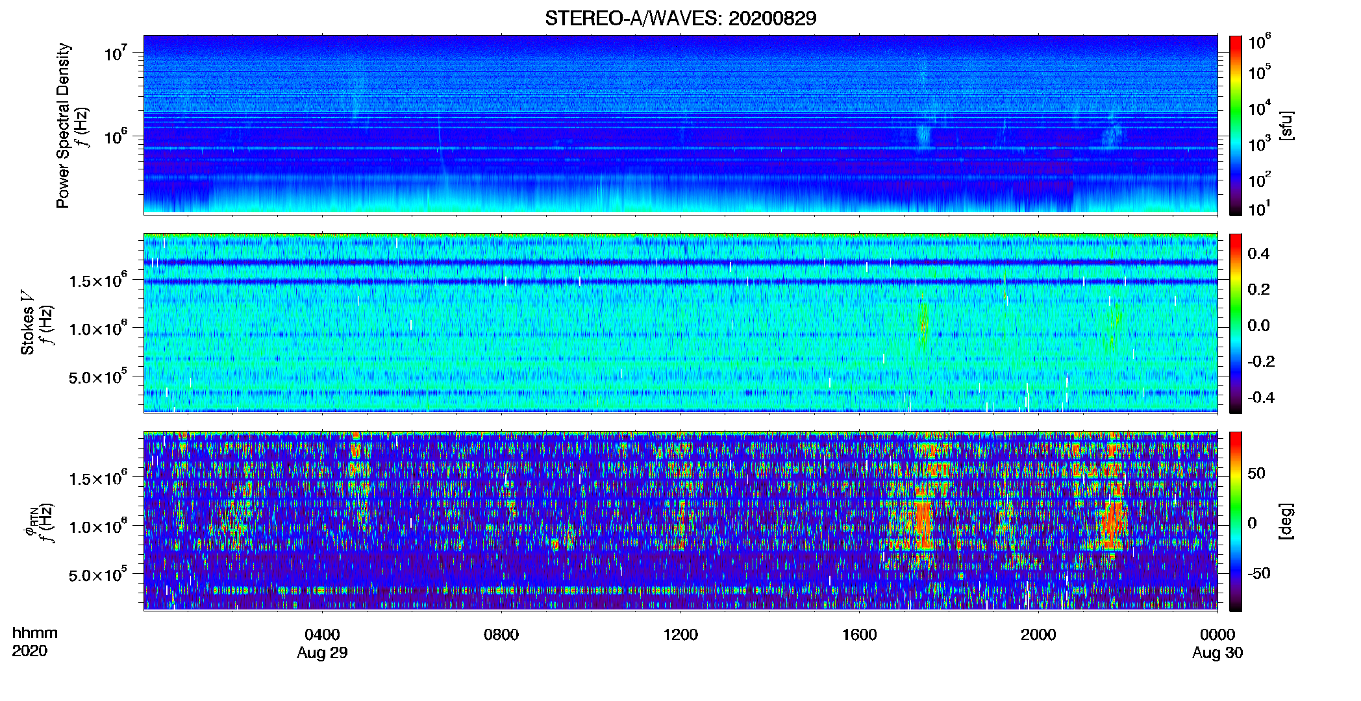Select the "Power Spectral Density" y-axis label

pos(63,125)
